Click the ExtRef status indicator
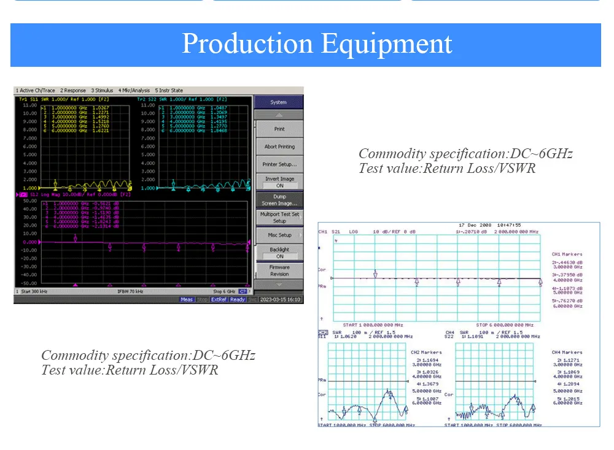This screenshot has height=450, width=614. point(219,299)
